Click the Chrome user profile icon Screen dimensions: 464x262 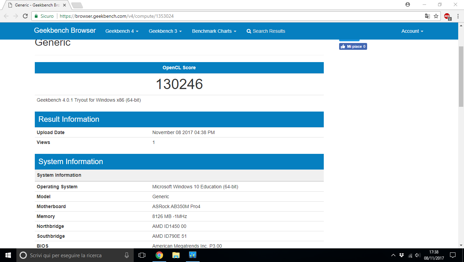408,4
